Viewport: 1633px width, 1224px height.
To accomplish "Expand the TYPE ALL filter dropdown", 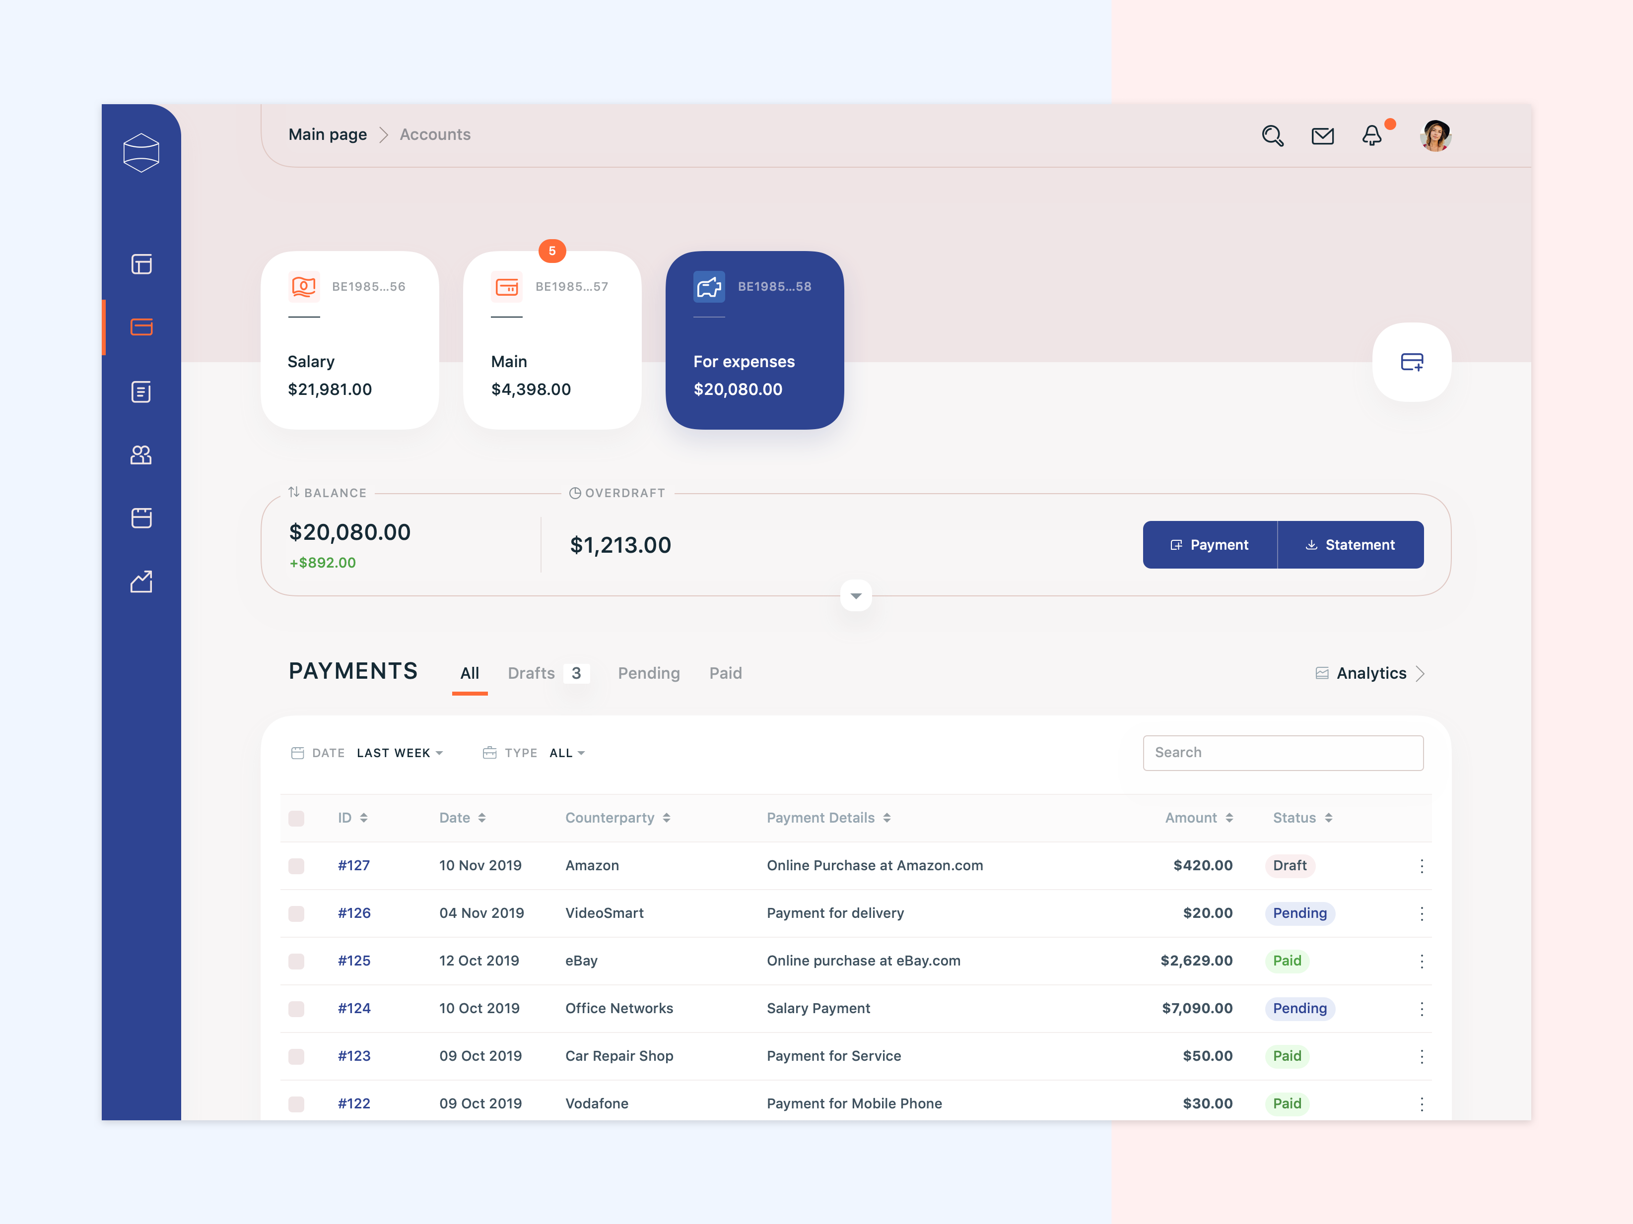I will click(x=567, y=752).
